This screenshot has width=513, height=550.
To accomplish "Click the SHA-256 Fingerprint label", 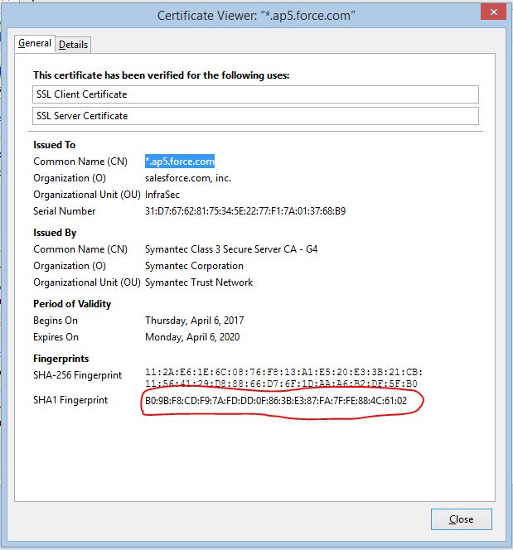I will (x=78, y=375).
